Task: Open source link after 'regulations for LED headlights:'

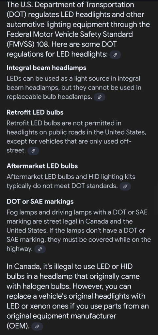Action: click(115, 55)
